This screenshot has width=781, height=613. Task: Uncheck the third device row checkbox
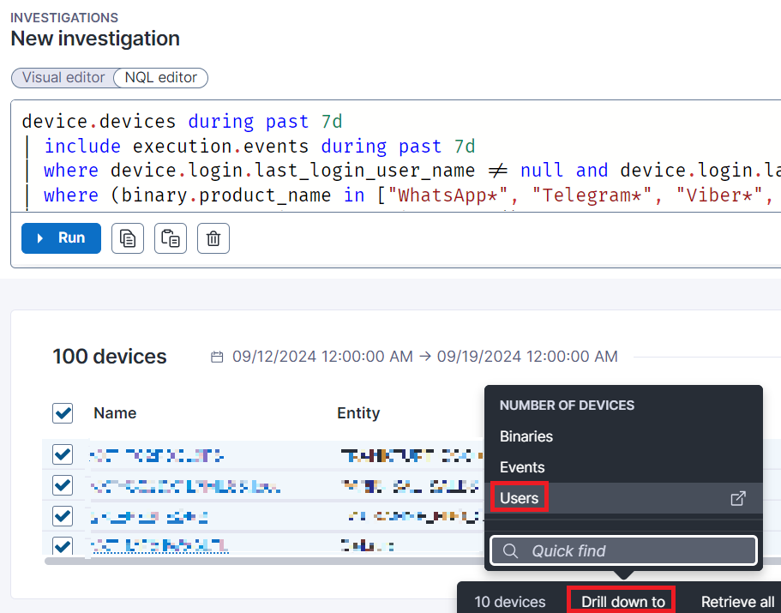click(63, 517)
